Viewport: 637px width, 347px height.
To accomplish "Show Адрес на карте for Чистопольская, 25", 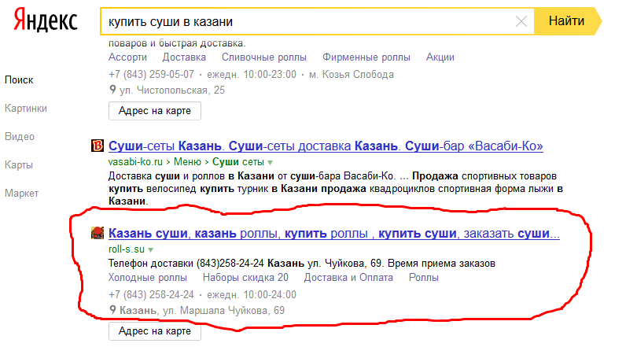I will pos(155,111).
